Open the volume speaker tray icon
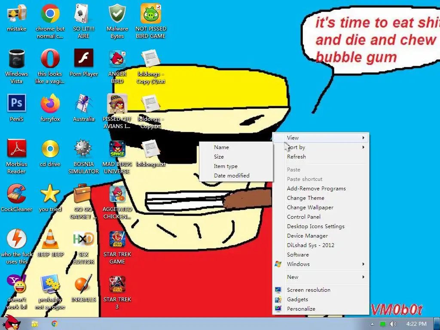This screenshot has width=440, height=330. coord(393,324)
